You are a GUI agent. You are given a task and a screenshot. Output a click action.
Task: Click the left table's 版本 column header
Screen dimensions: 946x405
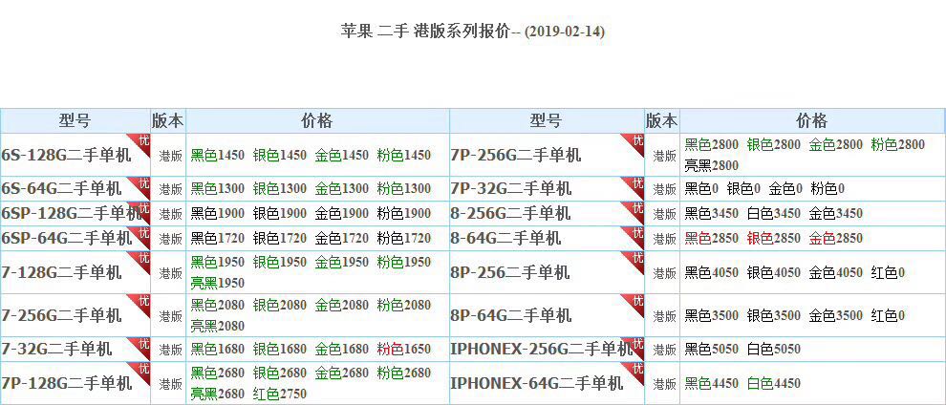click(168, 120)
